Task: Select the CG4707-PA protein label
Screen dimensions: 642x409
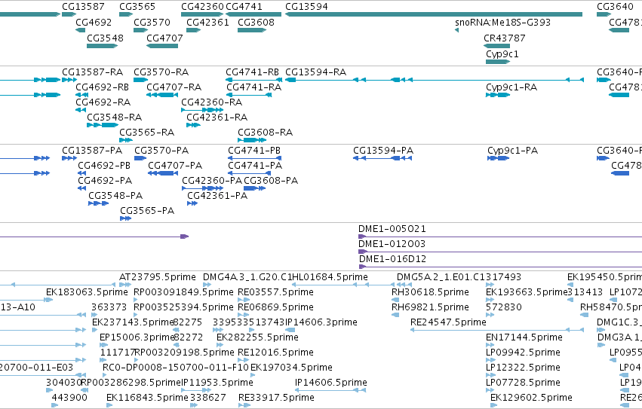Action: (x=175, y=166)
